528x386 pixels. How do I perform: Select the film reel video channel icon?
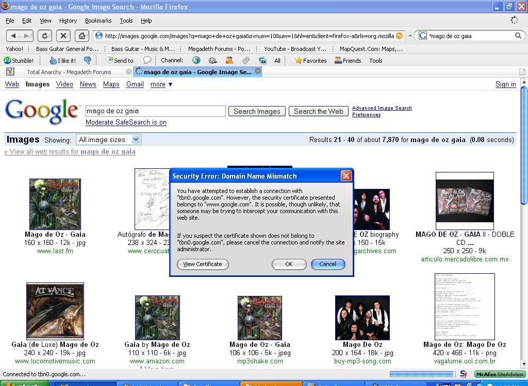[x=213, y=61]
